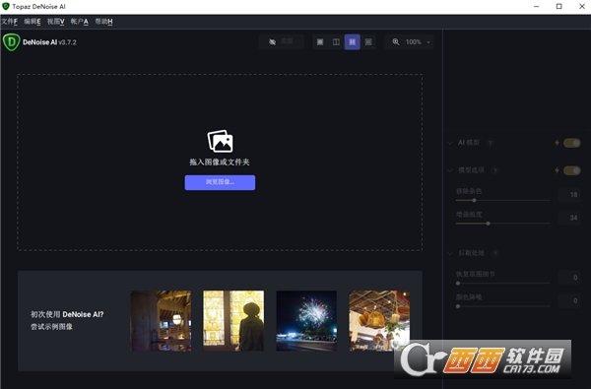Minimize the Topaz DeNoise AI window

pyautogui.click(x=537, y=7)
